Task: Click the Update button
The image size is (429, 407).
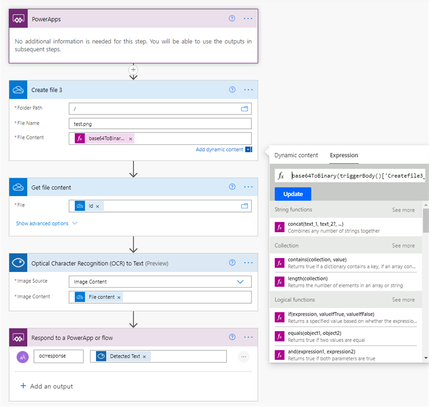Action: pos(293,193)
